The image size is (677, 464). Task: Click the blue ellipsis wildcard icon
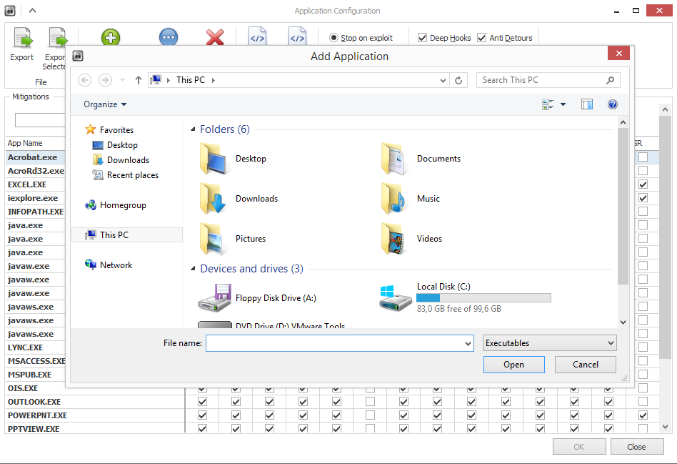[x=169, y=37]
